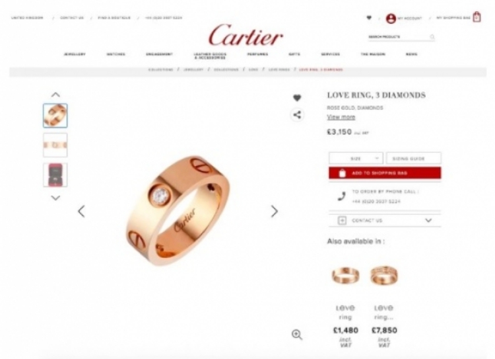Click Add to Shopping Bag button
The height and width of the screenshot is (359, 495).
point(385,173)
